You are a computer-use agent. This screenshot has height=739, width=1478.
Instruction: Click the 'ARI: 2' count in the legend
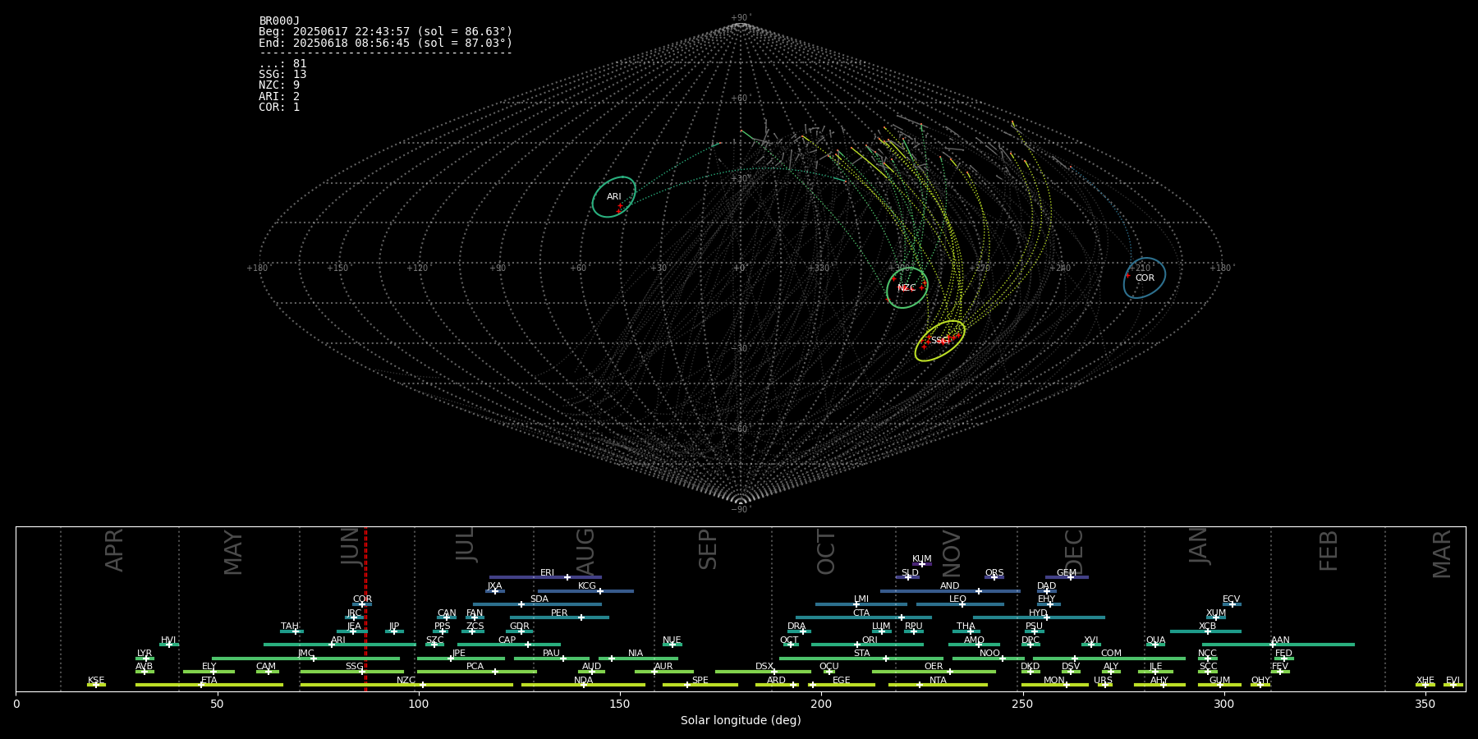pos(279,96)
